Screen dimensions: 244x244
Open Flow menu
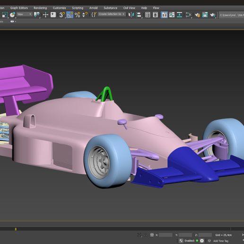(156, 8)
